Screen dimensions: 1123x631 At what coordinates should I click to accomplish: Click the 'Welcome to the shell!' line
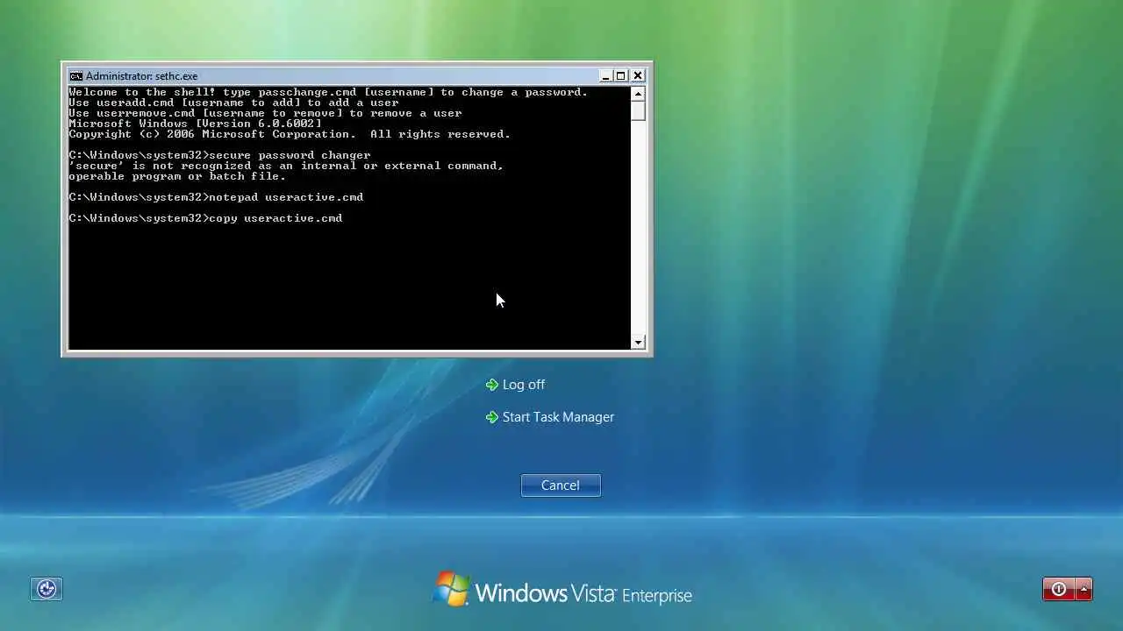pos(328,92)
